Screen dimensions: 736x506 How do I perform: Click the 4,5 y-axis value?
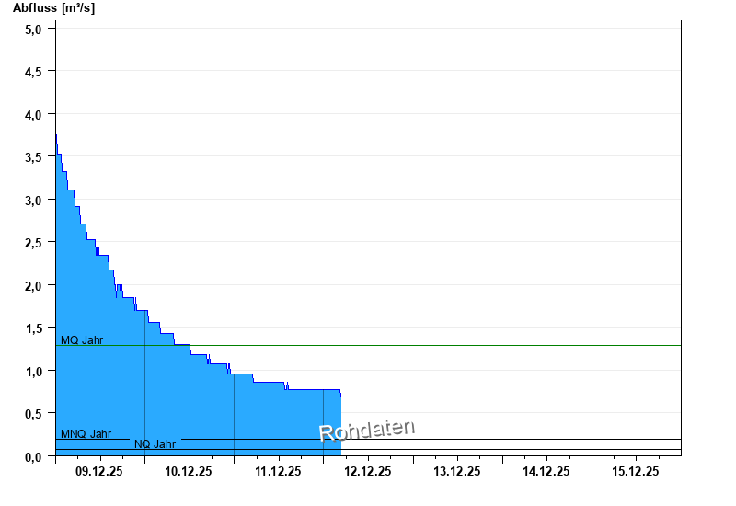click(33, 72)
